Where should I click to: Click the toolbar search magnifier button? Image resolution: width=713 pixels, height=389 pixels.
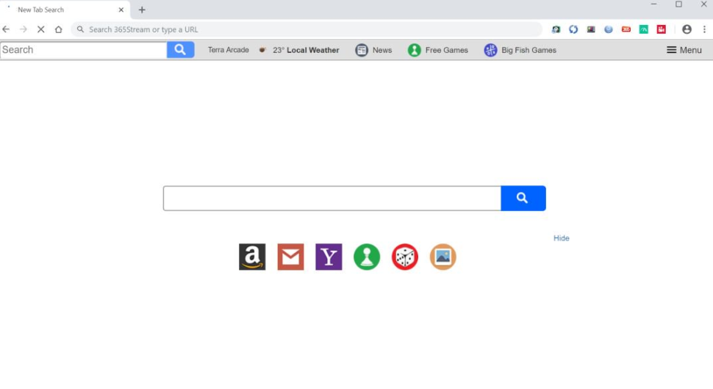[x=181, y=49]
